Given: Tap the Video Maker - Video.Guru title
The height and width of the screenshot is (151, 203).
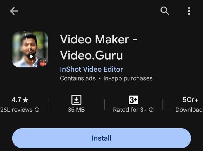Looking at the screenshot, I should point(99,47).
